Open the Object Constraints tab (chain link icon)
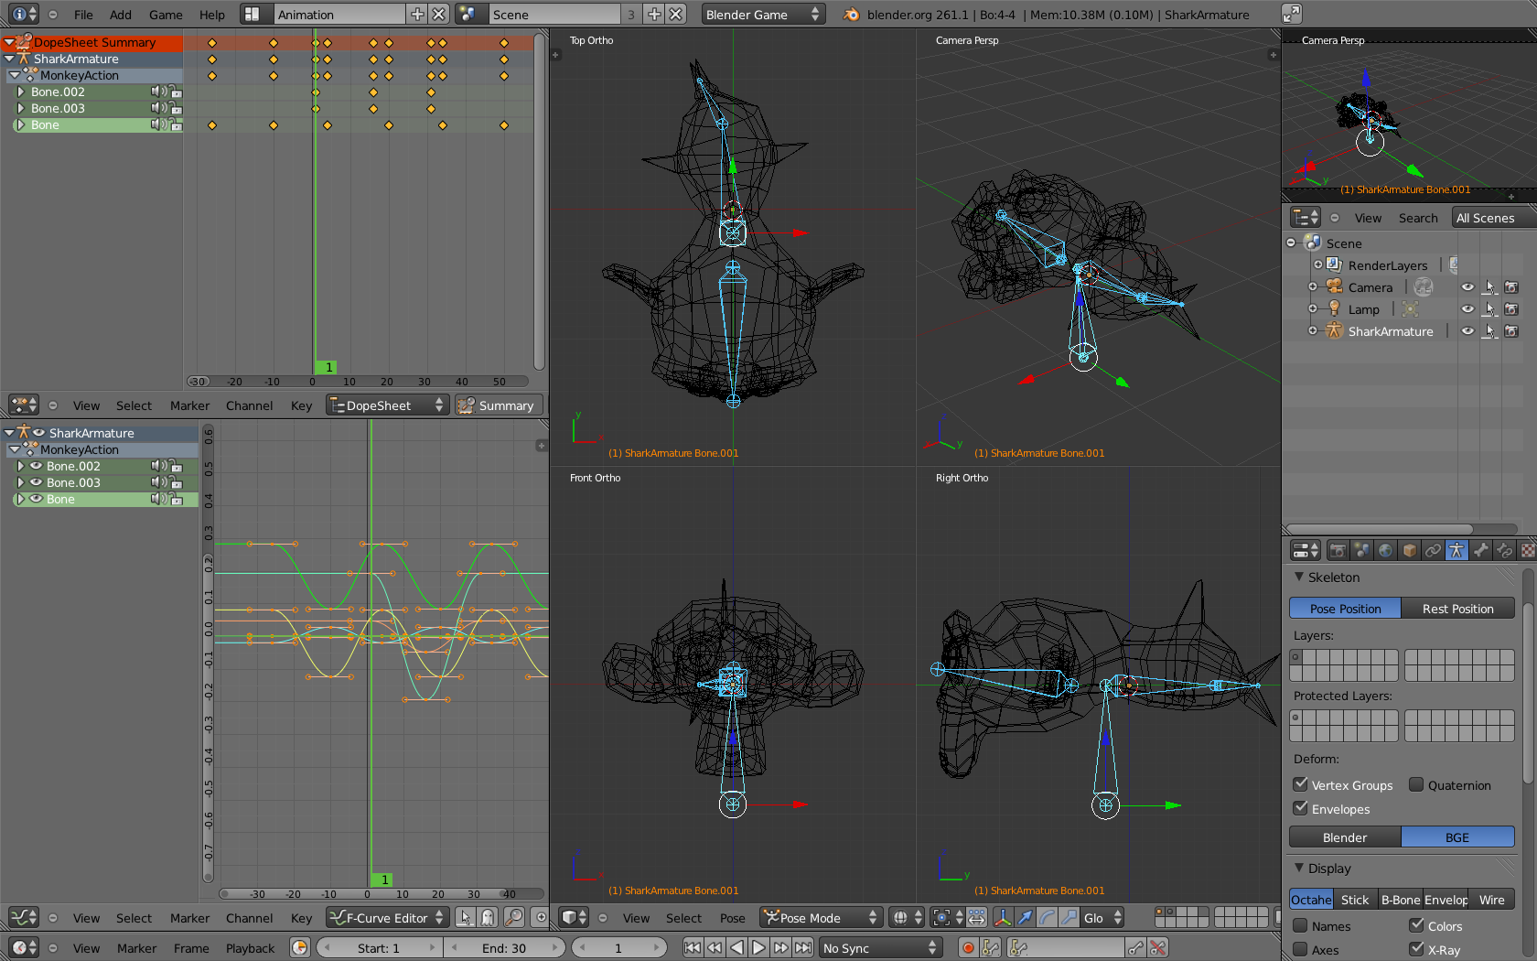 coord(1432,550)
